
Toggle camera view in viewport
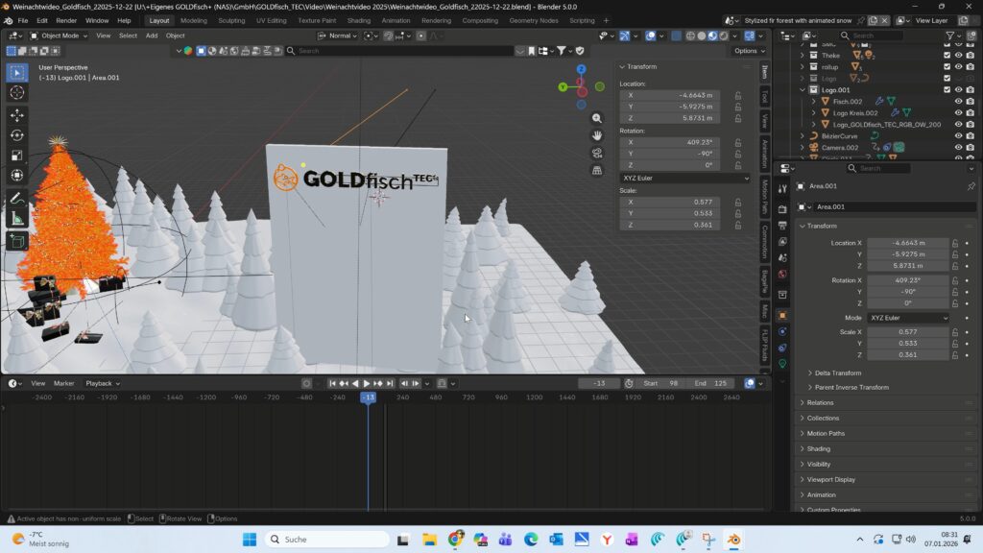pyautogui.click(x=597, y=153)
